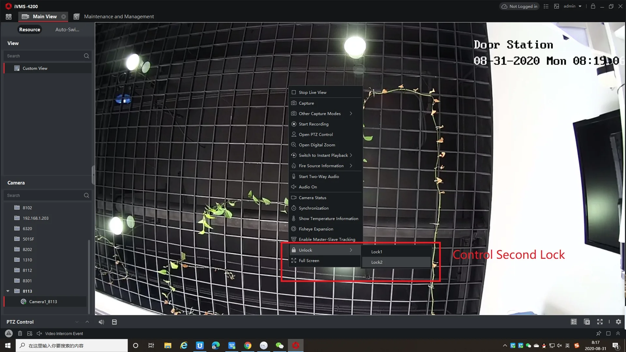Viewport: 626px width, 352px height.
Task: Open the Auto-Switch tab
Action: click(x=67, y=30)
